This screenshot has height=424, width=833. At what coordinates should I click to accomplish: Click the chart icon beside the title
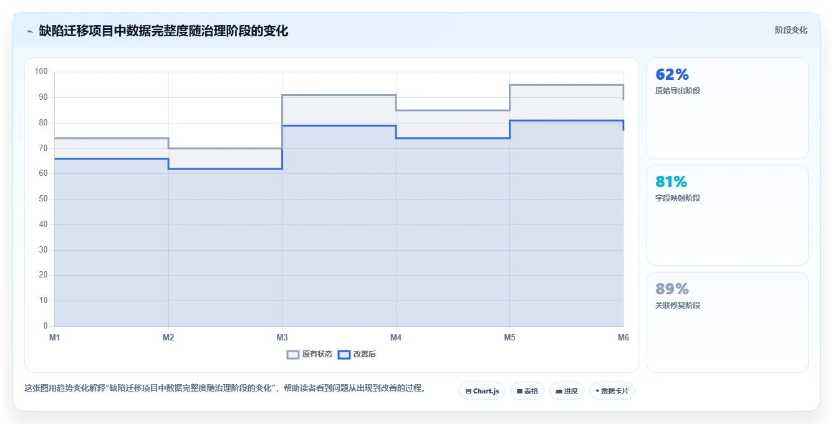[29, 31]
